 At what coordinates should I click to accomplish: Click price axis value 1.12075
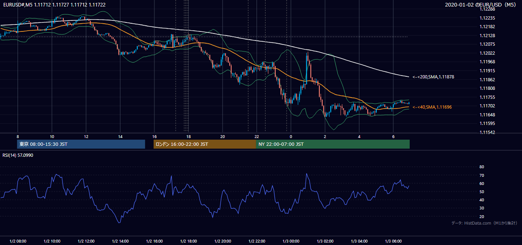(x=488, y=44)
